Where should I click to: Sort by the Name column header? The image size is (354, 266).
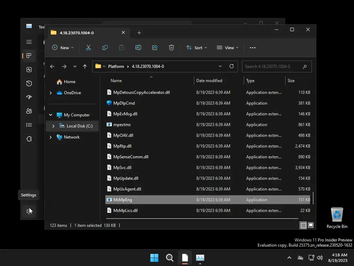[x=149, y=80]
